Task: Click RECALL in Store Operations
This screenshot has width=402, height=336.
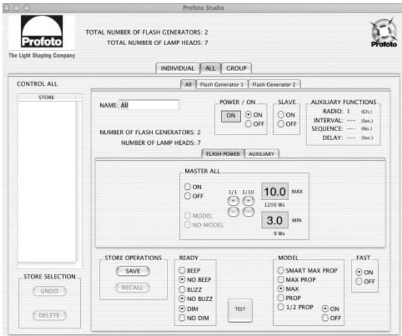Action: click(133, 287)
